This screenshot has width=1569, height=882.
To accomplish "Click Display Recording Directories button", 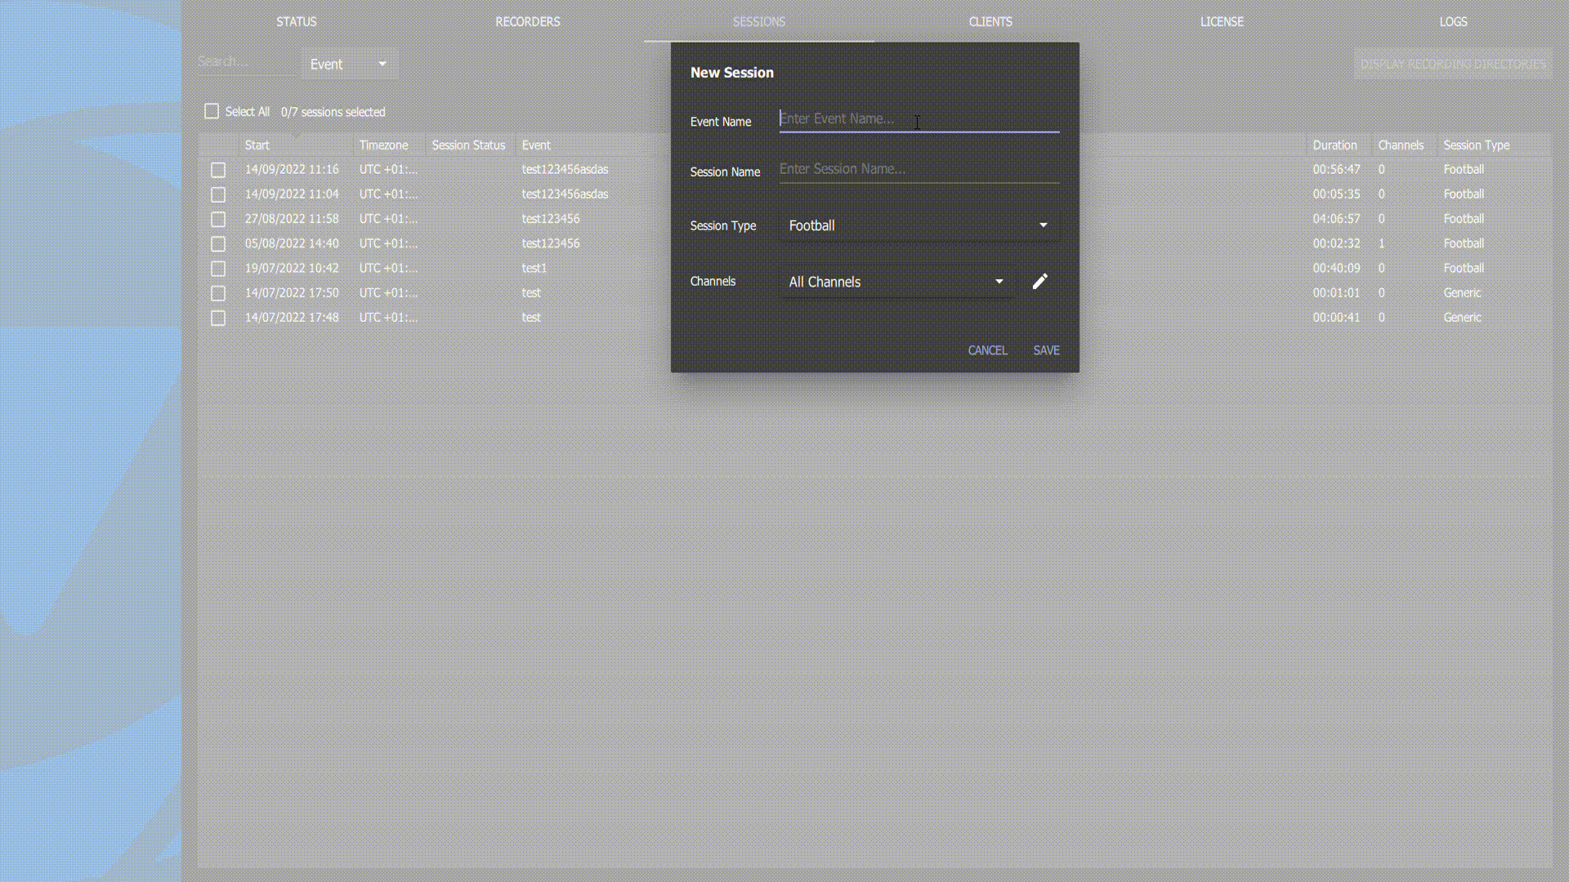I will tap(1453, 64).
